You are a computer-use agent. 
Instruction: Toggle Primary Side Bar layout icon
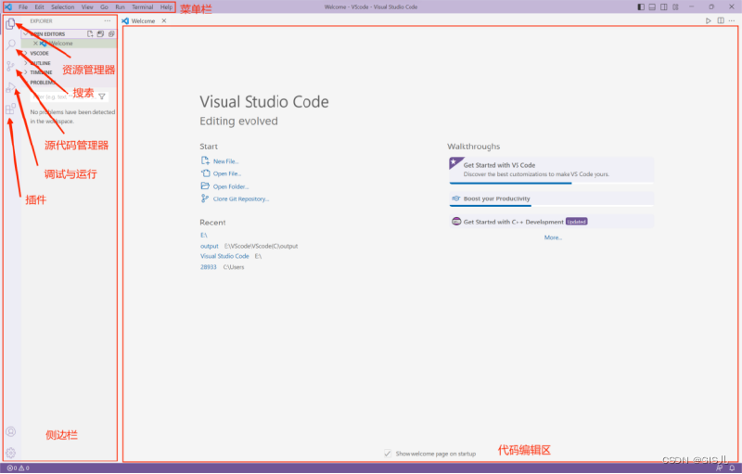pyautogui.click(x=641, y=7)
